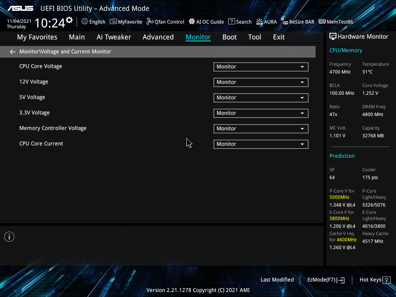396x297 pixels.
Task: Open Search question-mark icon
Action: (231, 22)
